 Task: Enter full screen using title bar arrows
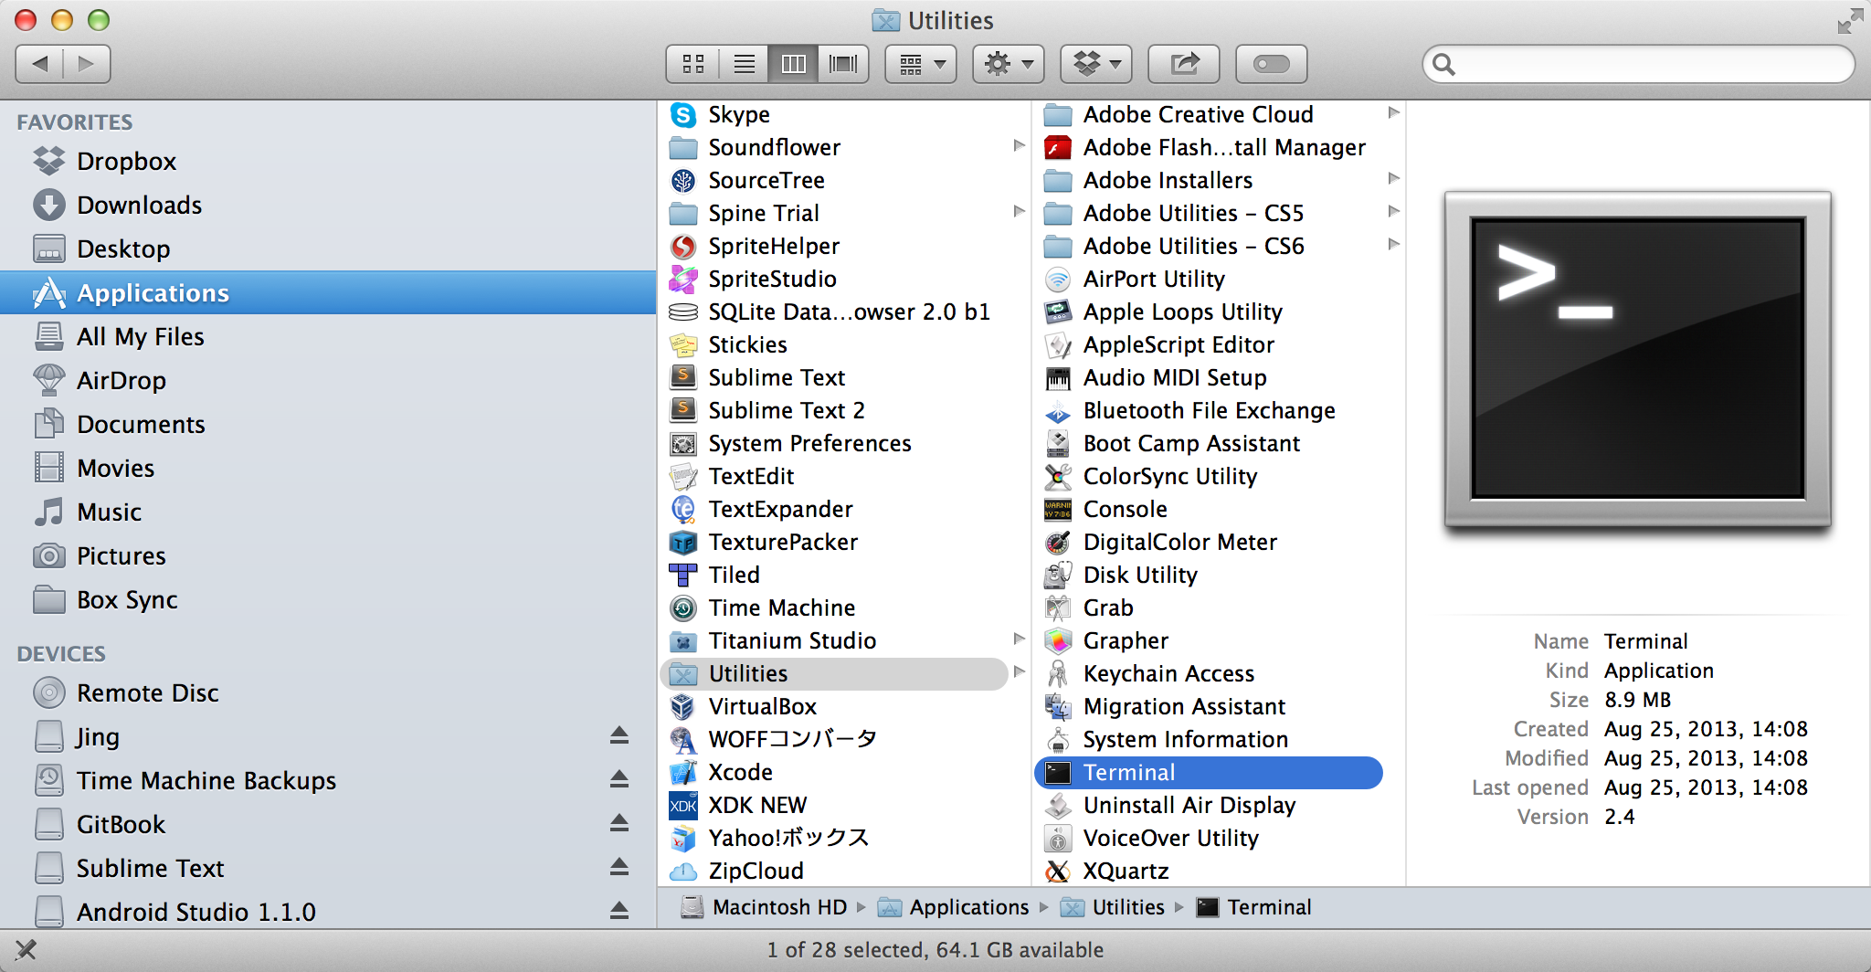pos(1850,21)
